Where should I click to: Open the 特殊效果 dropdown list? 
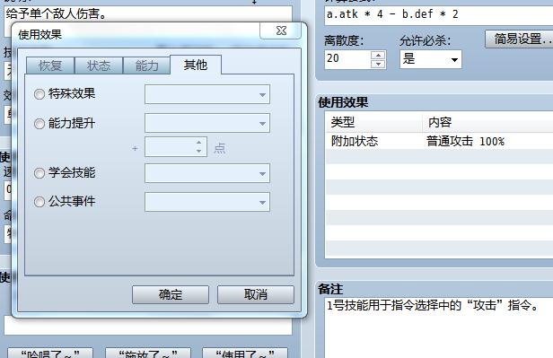(207, 94)
